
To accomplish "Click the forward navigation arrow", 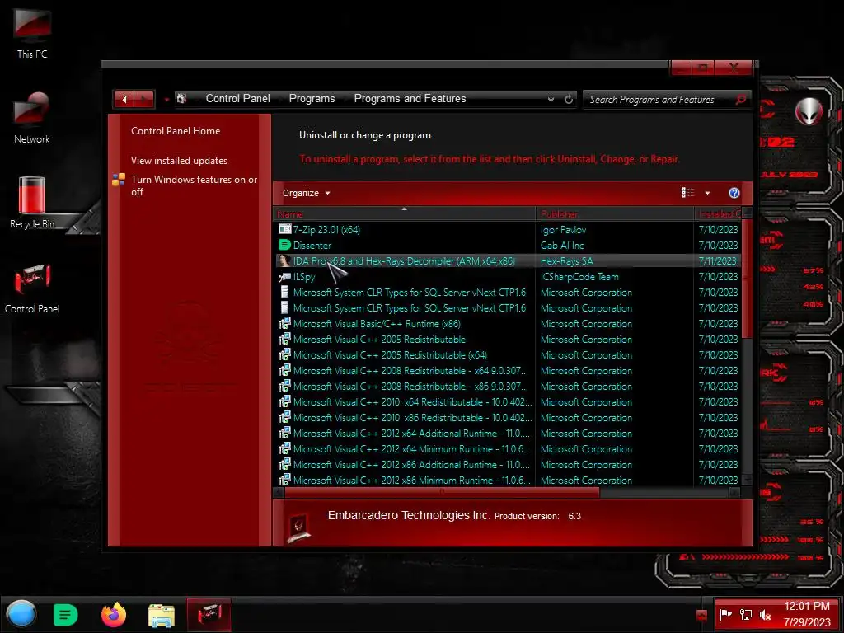I will 143,99.
